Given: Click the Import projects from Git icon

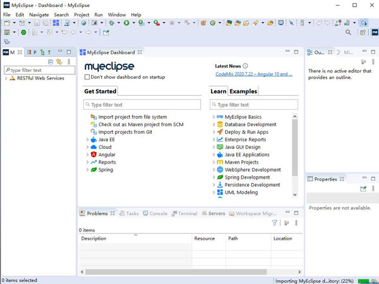Looking at the screenshot, I should coord(93,132).
